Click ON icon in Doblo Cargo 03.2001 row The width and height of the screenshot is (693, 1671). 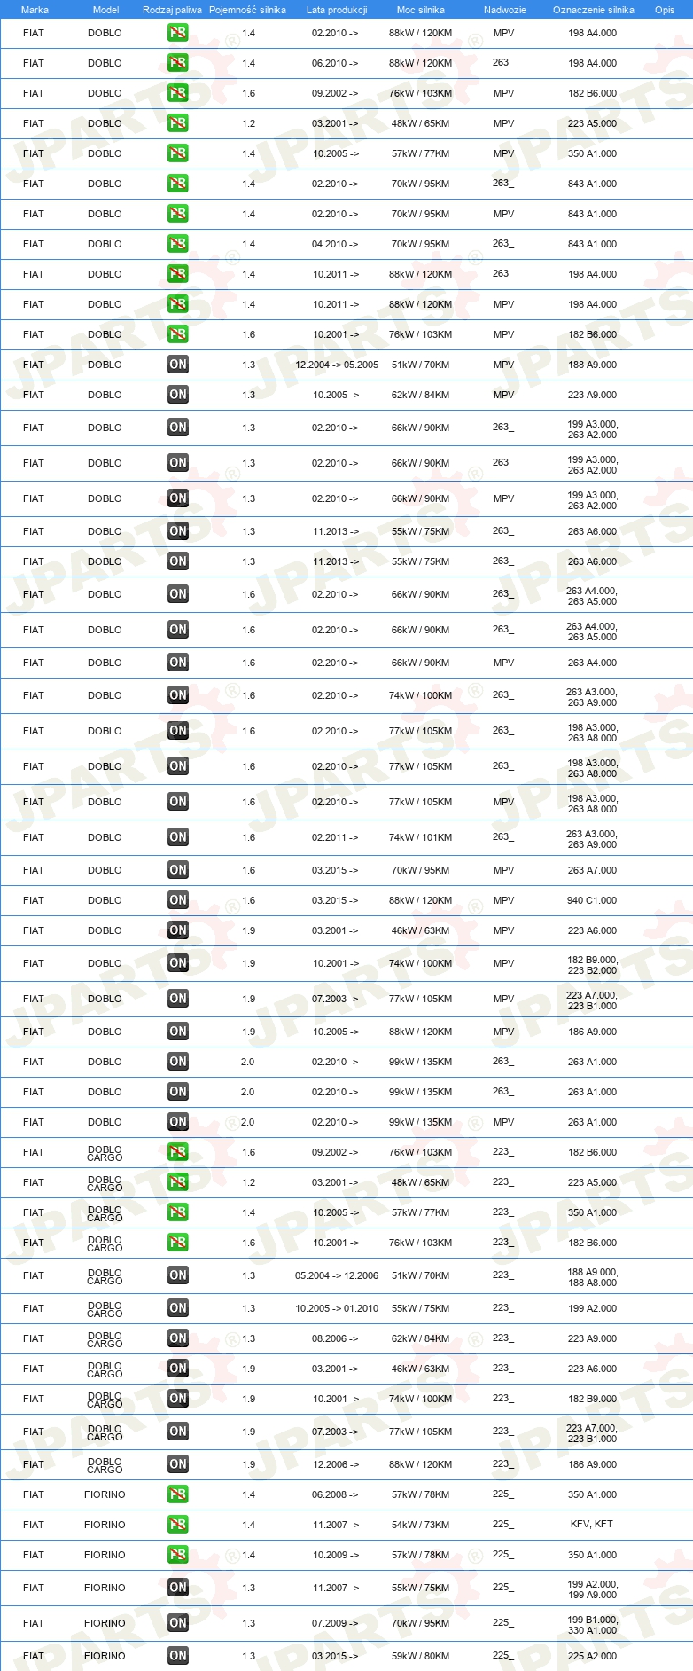178,1369
